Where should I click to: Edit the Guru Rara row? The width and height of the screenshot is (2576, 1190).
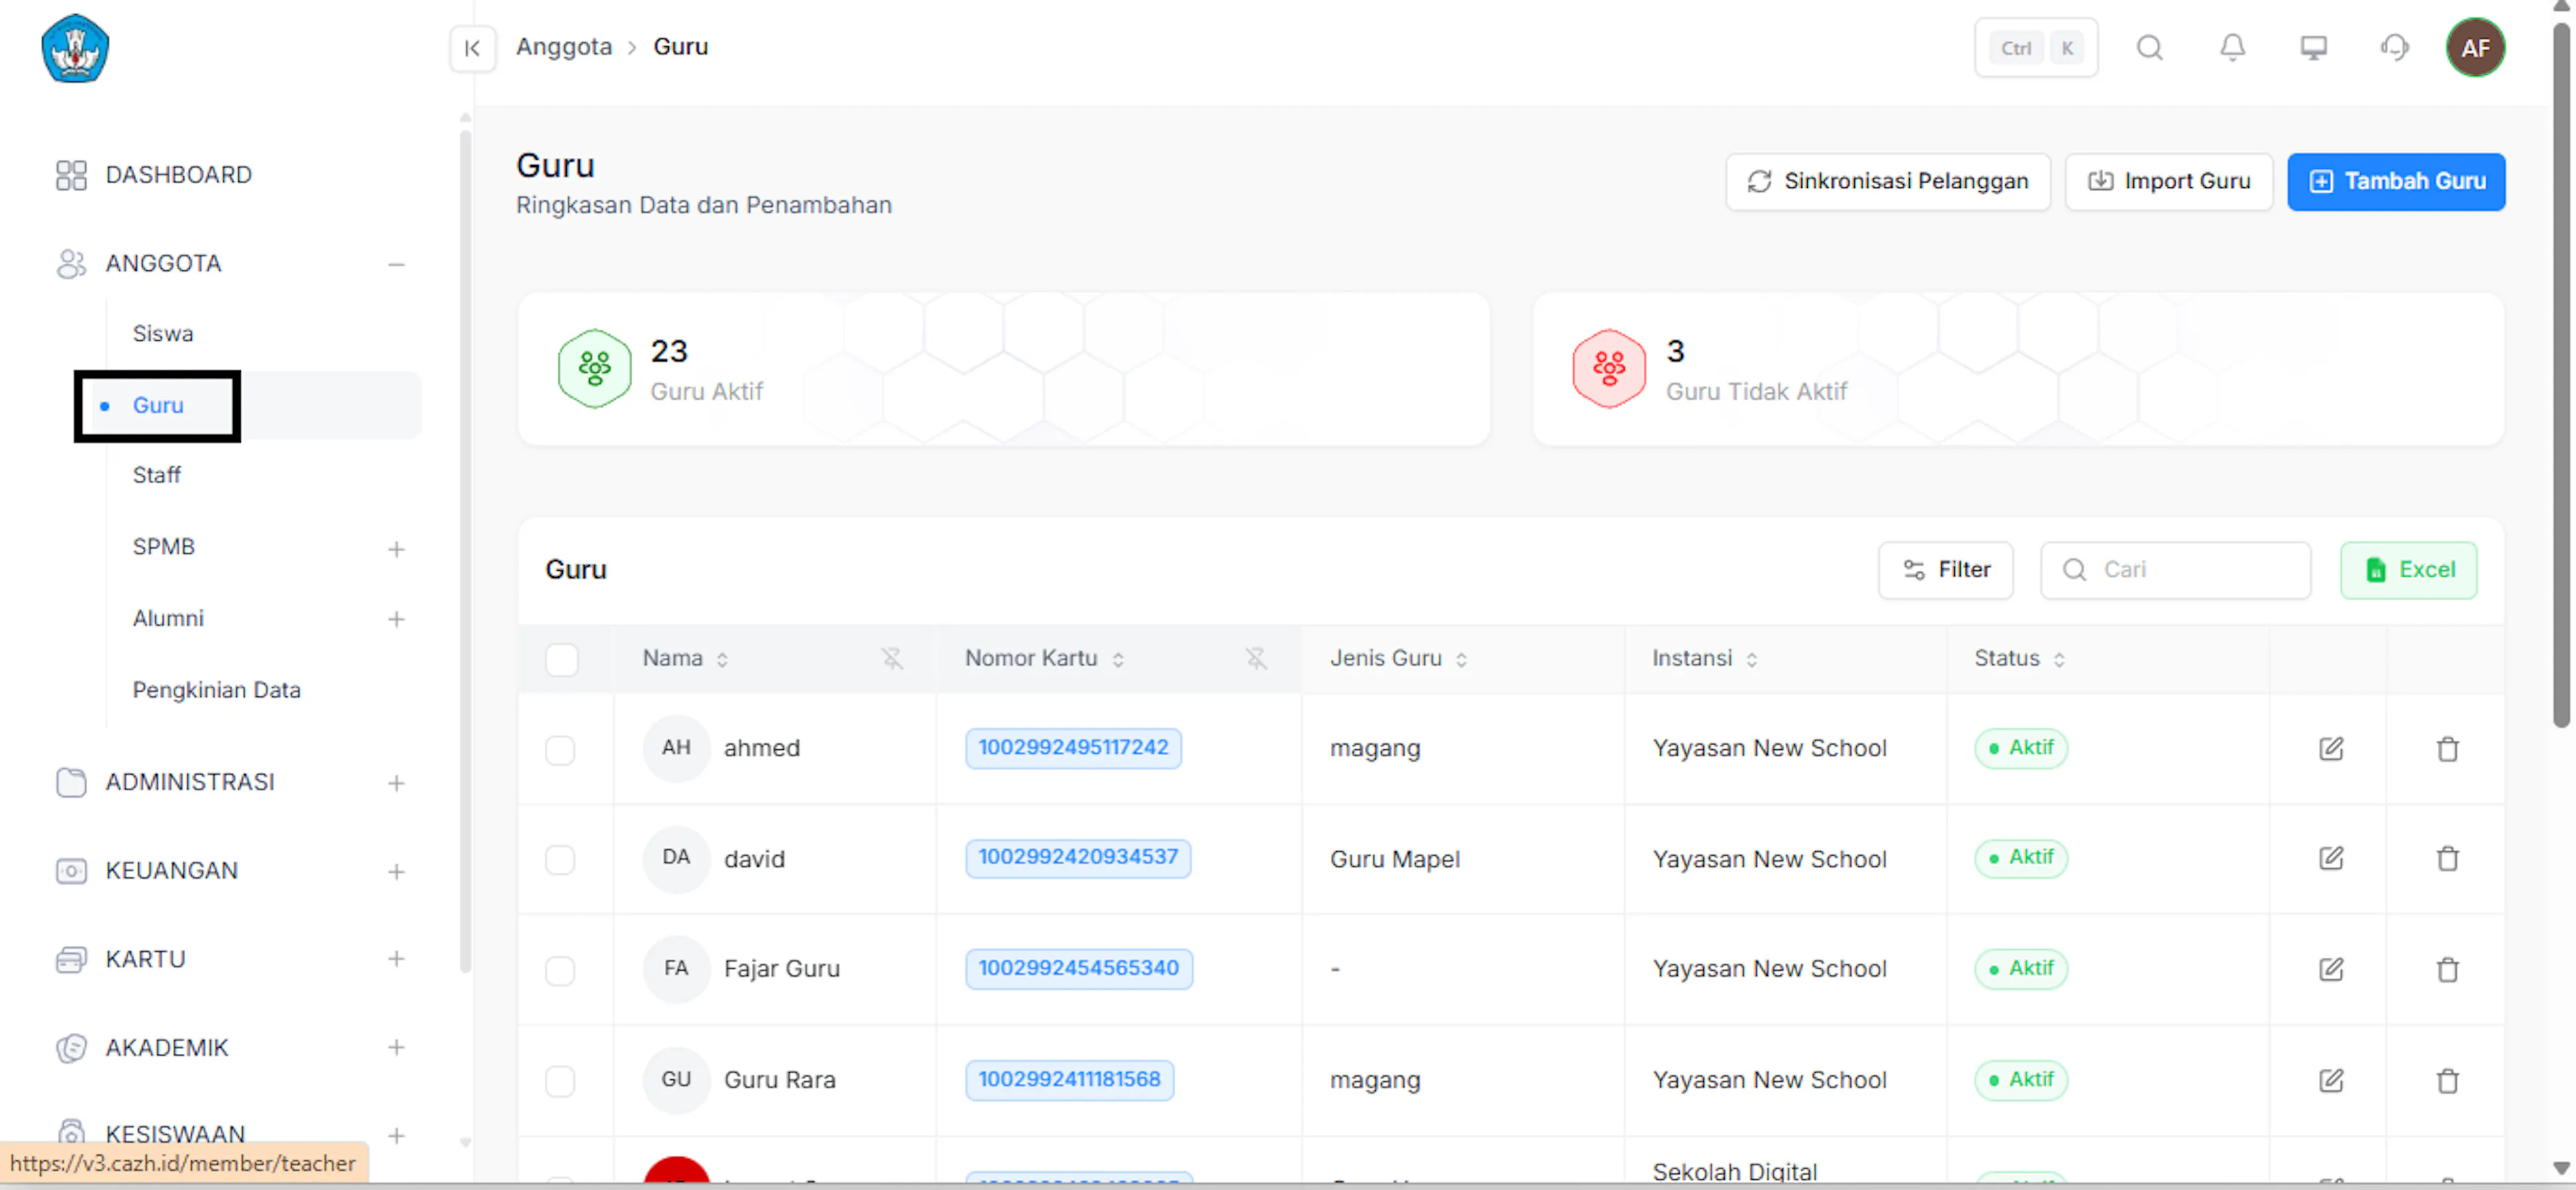pos(2330,1080)
